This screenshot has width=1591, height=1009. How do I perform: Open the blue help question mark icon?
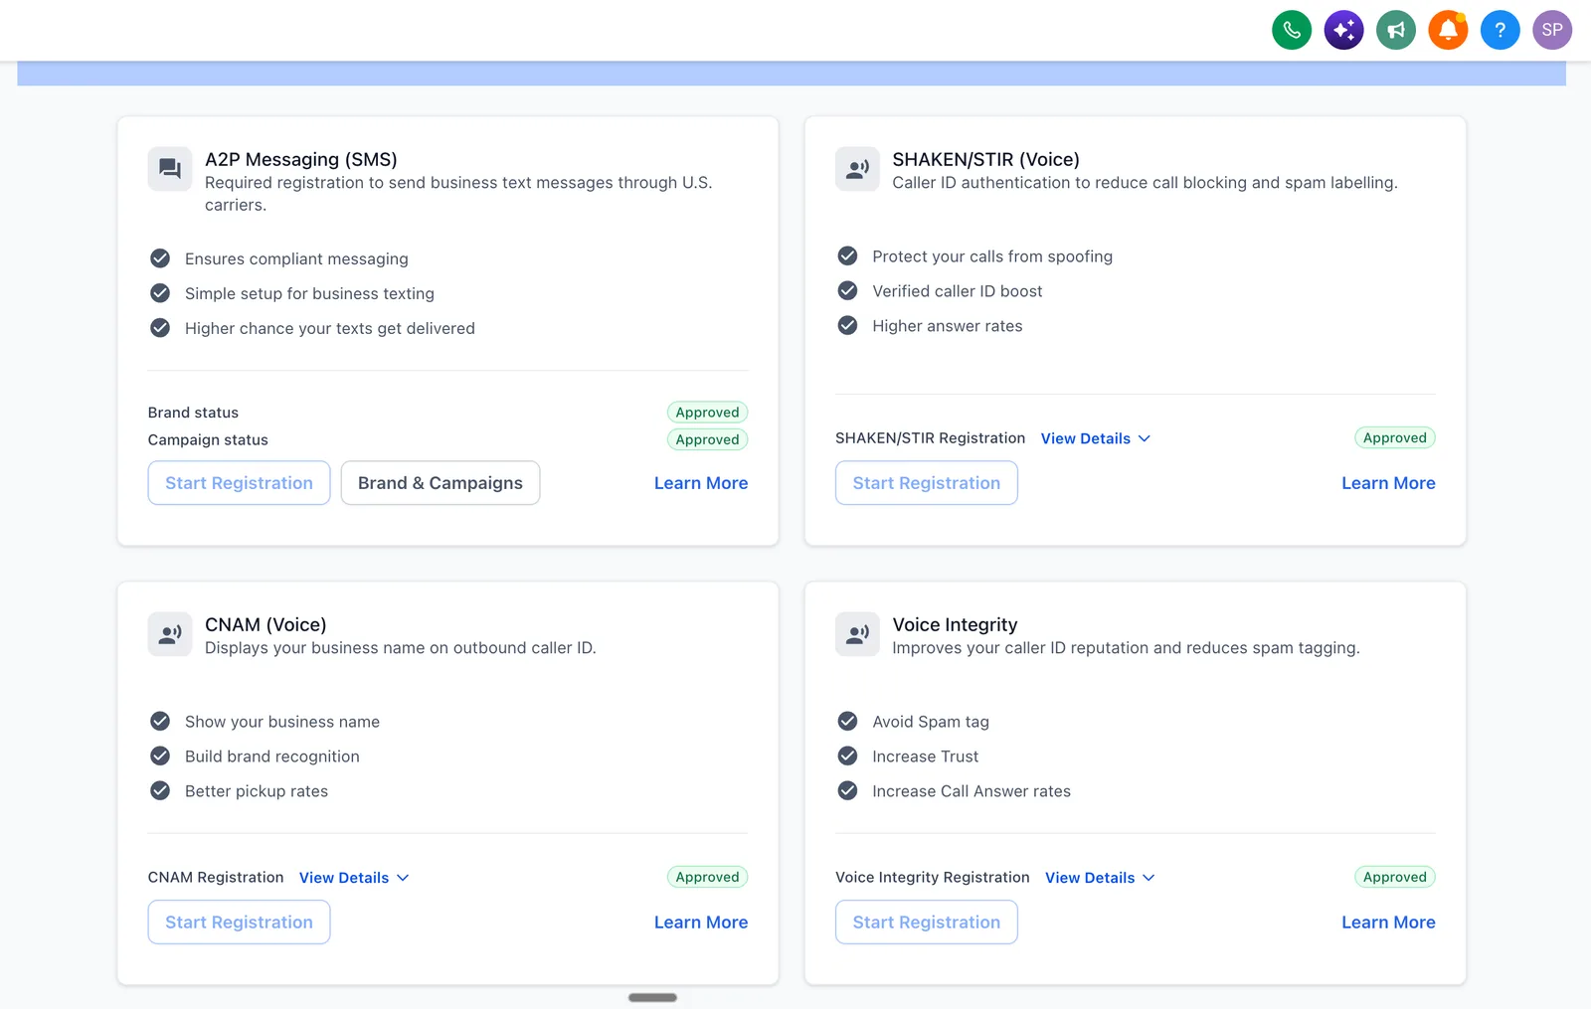(x=1501, y=30)
